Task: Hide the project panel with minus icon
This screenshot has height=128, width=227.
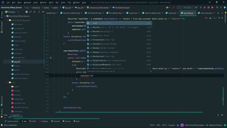Action: pyautogui.click(x=43, y=12)
